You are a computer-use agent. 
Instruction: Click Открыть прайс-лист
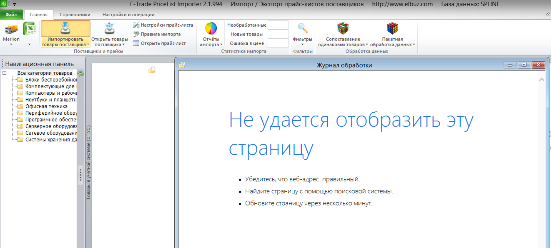(x=159, y=43)
